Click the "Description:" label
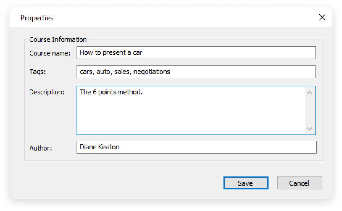 [x=47, y=92]
